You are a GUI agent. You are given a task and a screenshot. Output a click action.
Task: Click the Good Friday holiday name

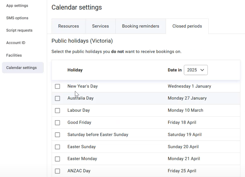coord(79,122)
